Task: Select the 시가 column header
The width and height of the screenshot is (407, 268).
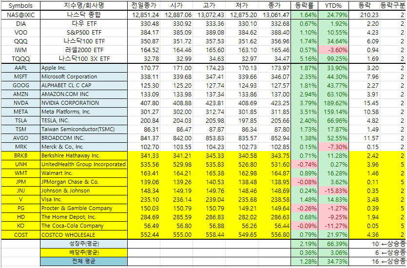Action: click(176, 6)
